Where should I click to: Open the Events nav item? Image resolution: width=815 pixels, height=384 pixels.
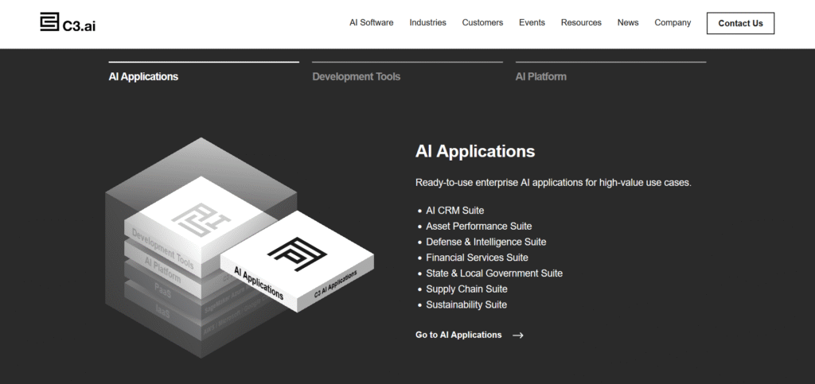pos(532,23)
